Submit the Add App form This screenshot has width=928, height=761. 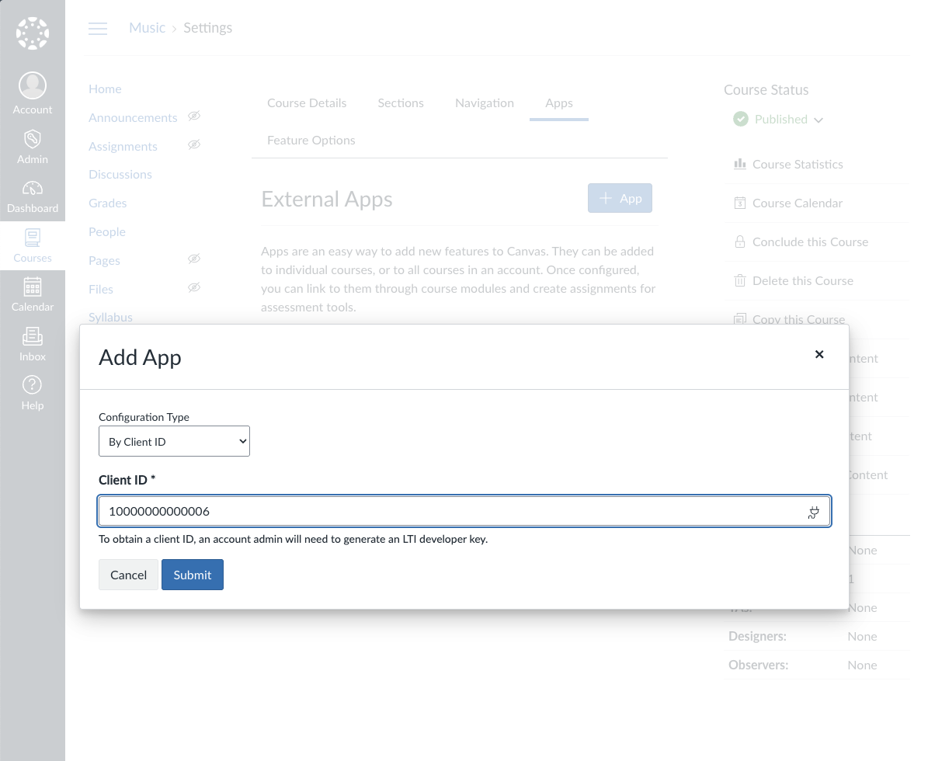click(192, 575)
